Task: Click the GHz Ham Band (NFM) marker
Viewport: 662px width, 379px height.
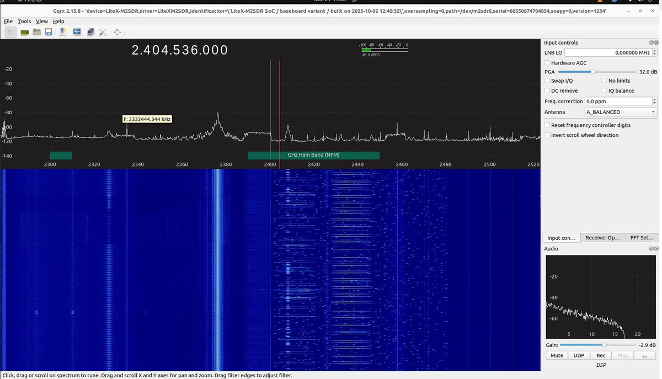Action: pos(313,155)
